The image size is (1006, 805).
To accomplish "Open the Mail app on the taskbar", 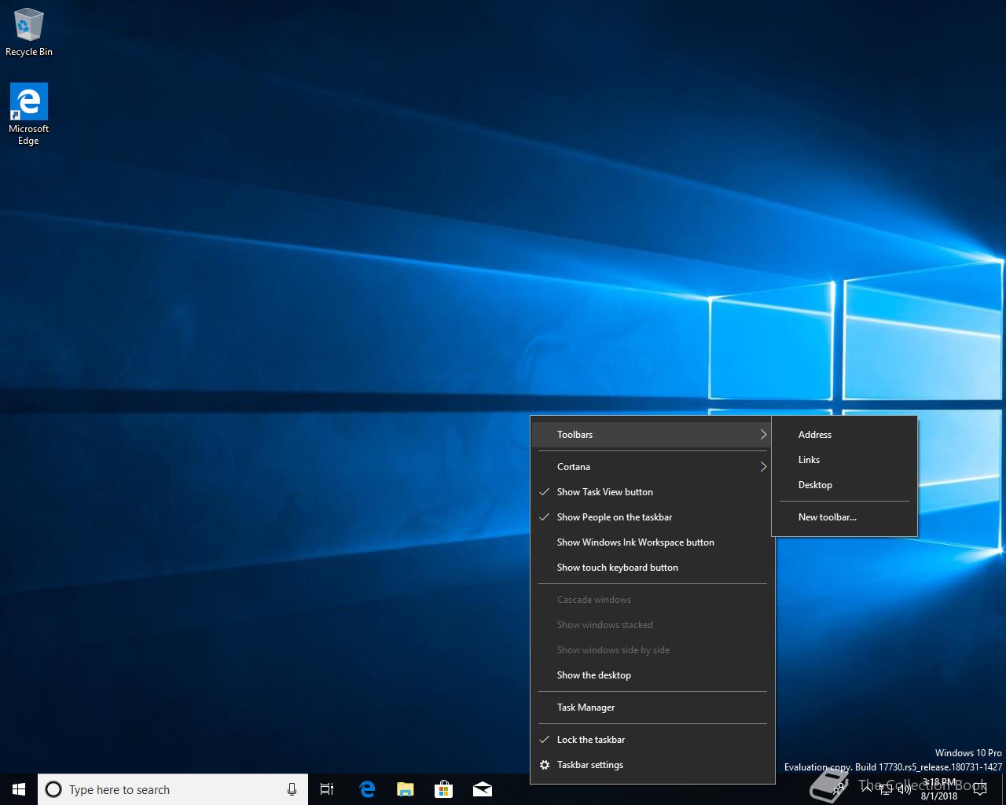I will pos(483,789).
